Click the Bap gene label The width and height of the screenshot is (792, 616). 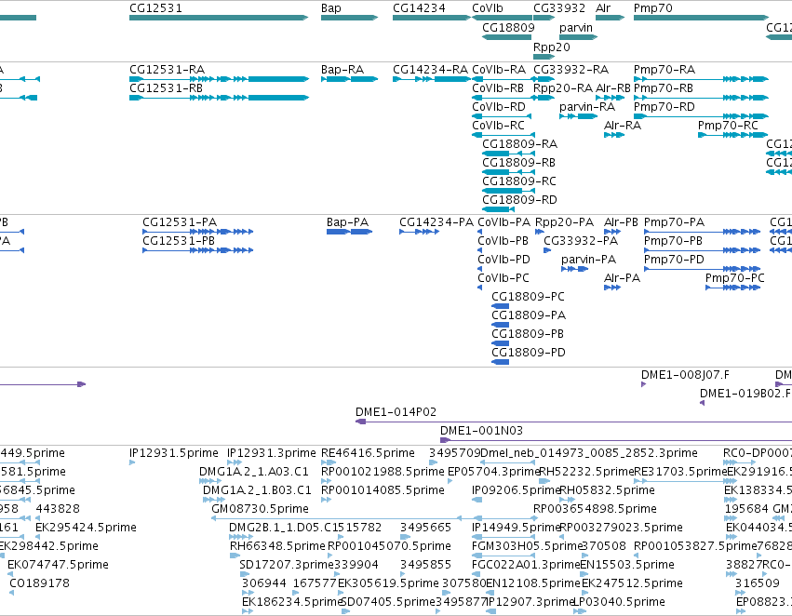[x=330, y=8]
